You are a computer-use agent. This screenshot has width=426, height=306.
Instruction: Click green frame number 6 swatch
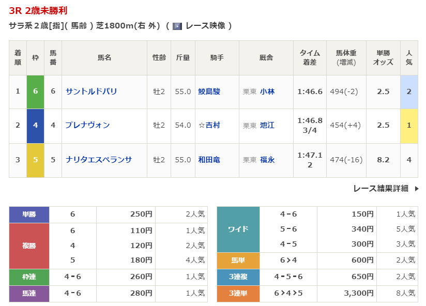tap(35, 91)
